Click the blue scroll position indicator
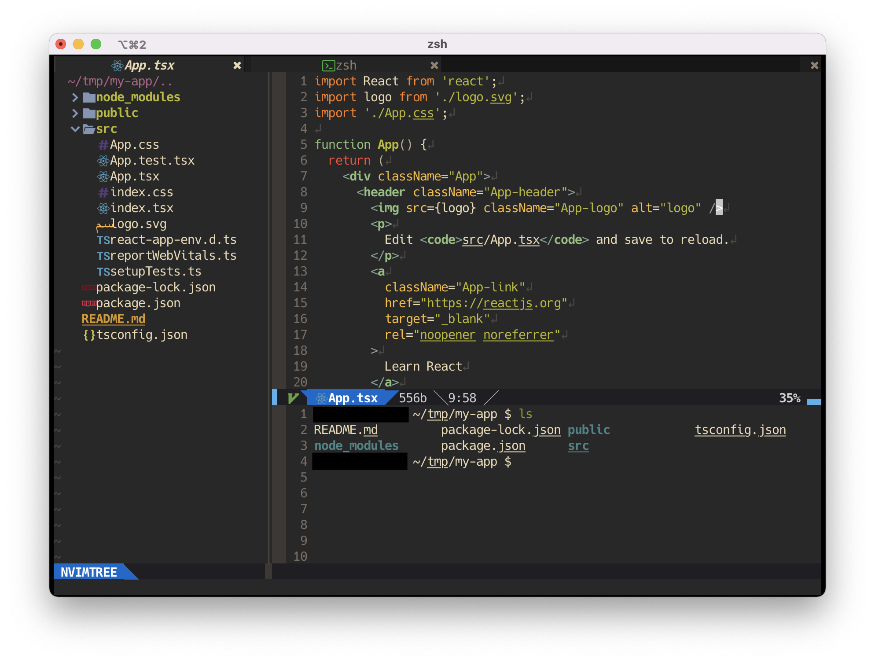Image resolution: width=875 pixels, height=662 pixels. 814,401
